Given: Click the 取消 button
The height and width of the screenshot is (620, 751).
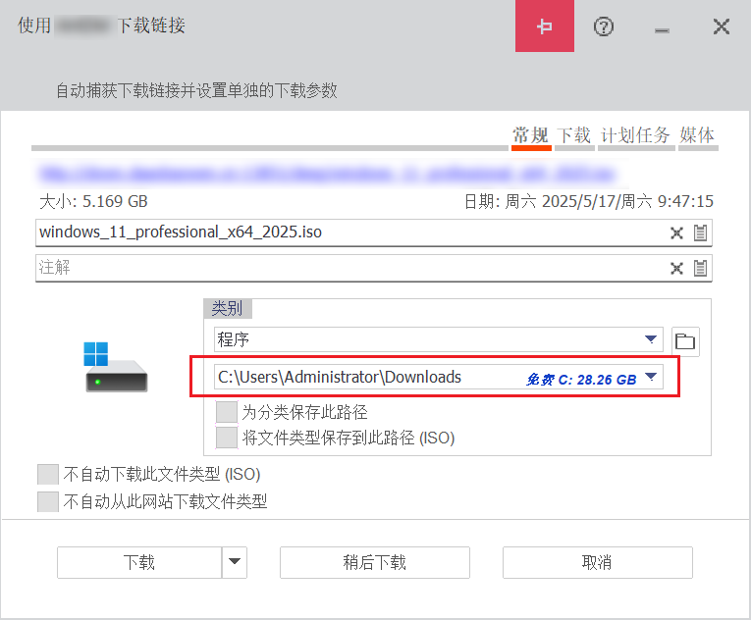Looking at the screenshot, I should point(597,562).
